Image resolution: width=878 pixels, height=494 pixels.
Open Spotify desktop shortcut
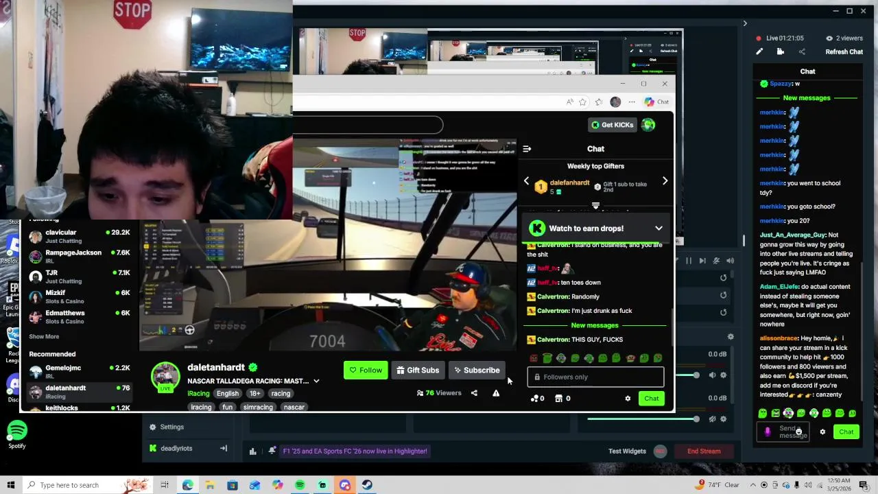click(16, 435)
